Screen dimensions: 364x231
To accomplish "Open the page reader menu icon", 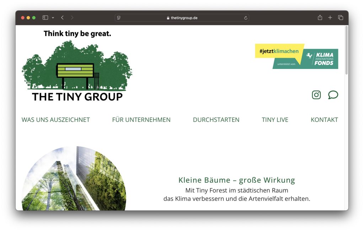I will point(119,18).
